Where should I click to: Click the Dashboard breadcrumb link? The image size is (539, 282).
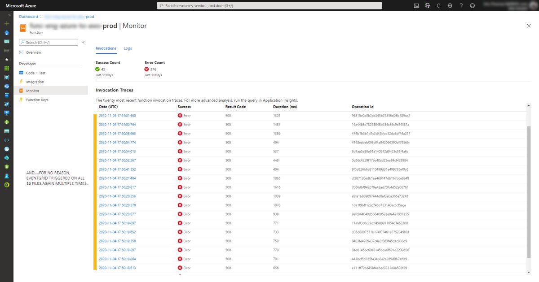coord(29,17)
